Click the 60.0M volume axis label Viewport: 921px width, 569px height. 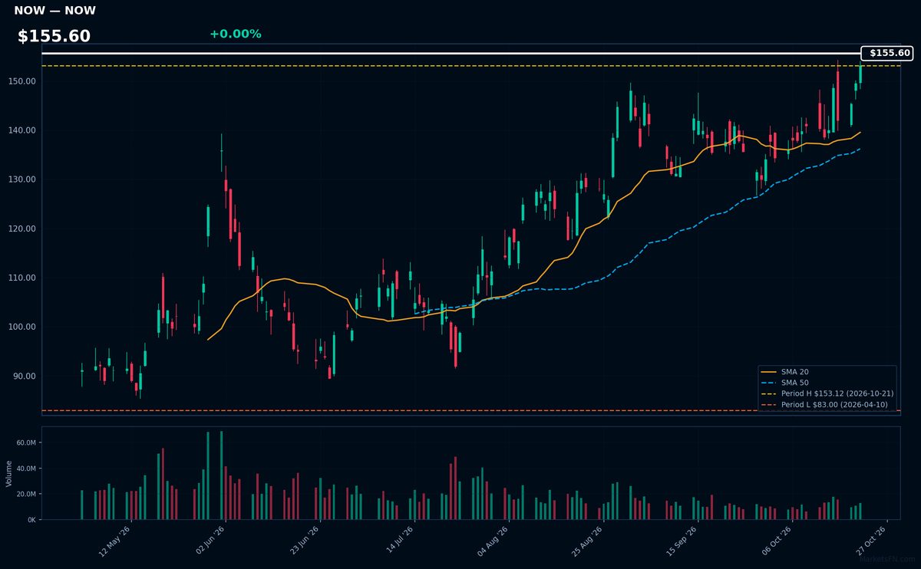pos(26,443)
